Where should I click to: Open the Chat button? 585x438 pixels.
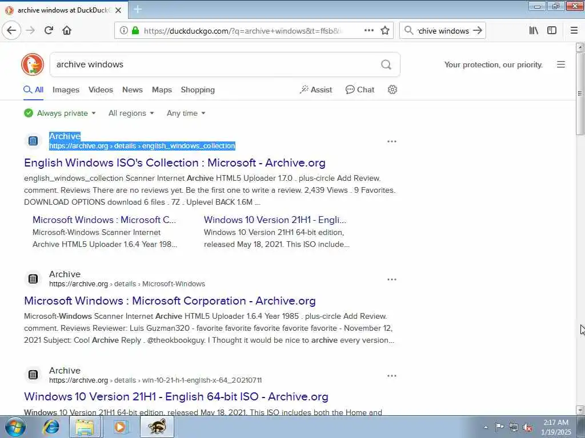360,90
